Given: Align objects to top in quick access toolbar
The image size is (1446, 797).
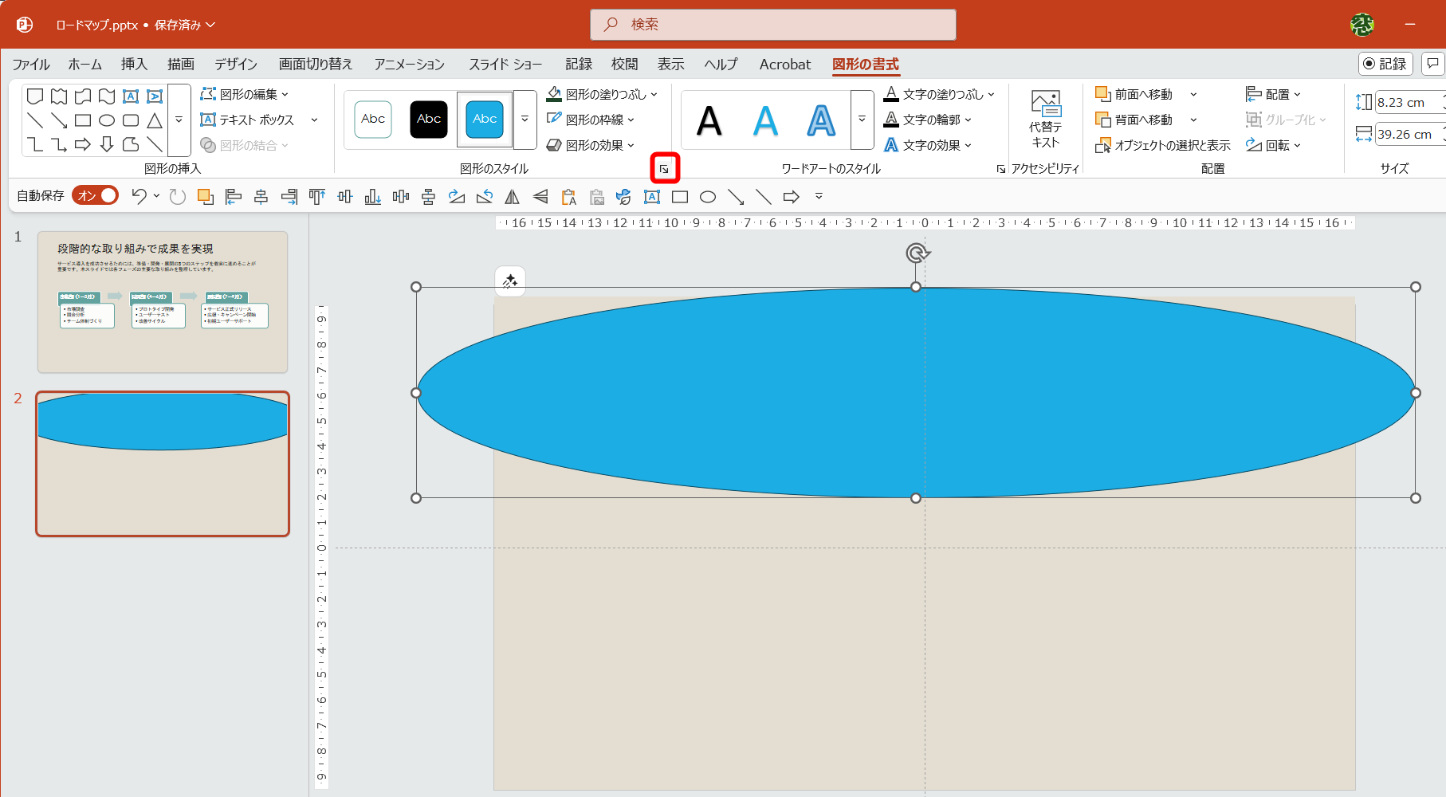Looking at the screenshot, I should pyautogui.click(x=317, y=197).
